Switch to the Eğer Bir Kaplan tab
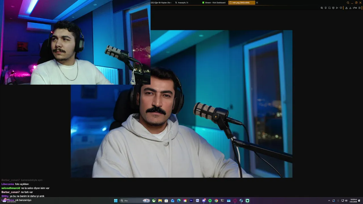This screenshot has width=363, height=204. (161, 3)
